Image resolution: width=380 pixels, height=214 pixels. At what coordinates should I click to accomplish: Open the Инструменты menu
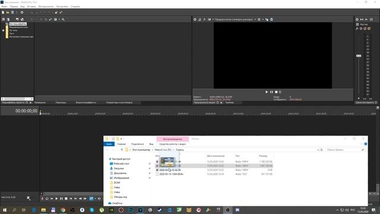point(46,7)
